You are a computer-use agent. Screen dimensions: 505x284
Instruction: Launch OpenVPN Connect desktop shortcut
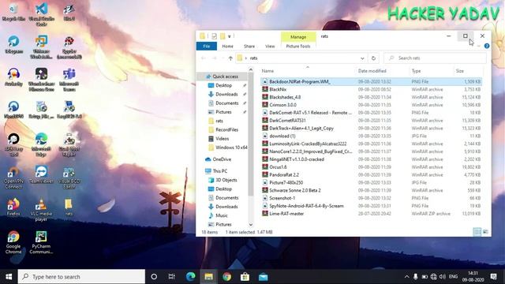click(x=13, y=177)
